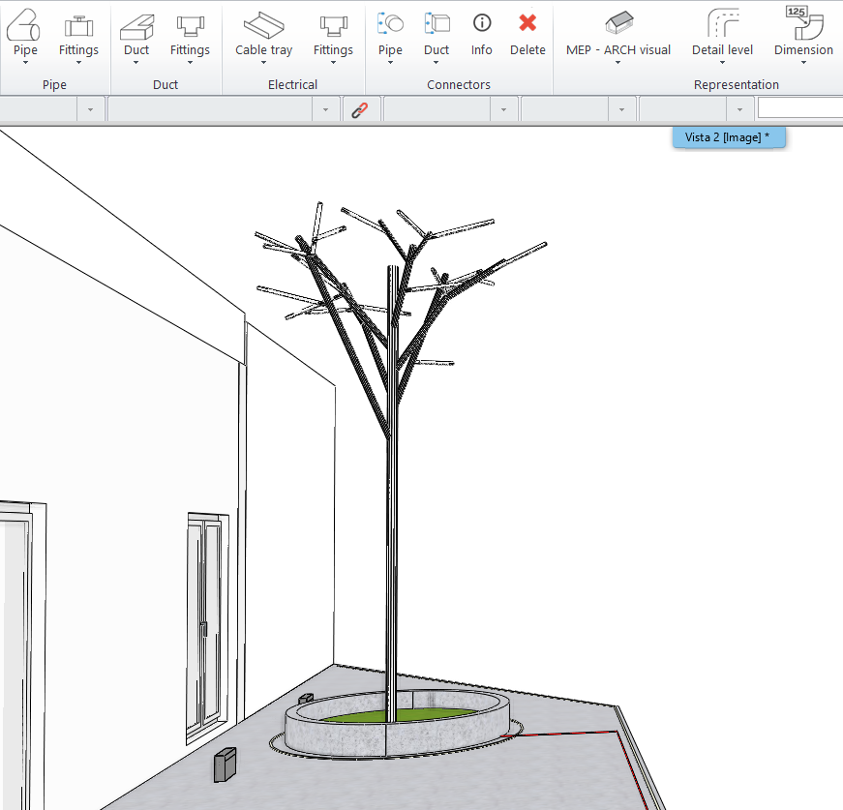Toggle the chain link icon
The height and width of the screenshot is (810, 843).
(359, 110)
